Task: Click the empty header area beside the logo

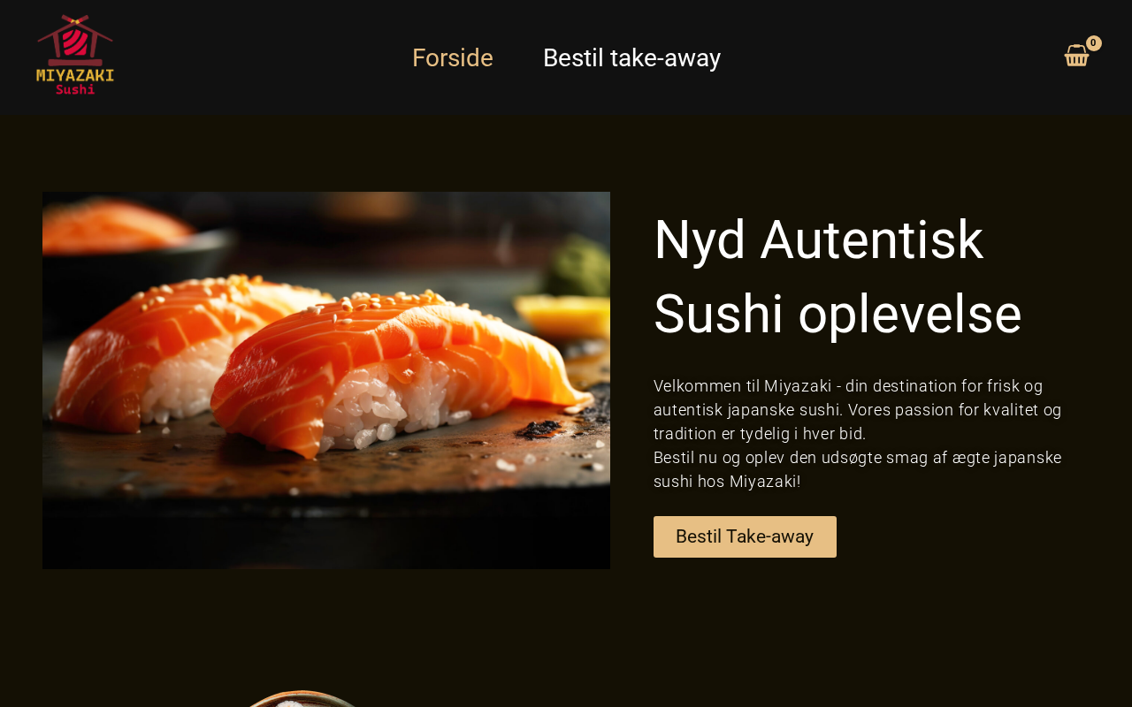Action: 256,57
